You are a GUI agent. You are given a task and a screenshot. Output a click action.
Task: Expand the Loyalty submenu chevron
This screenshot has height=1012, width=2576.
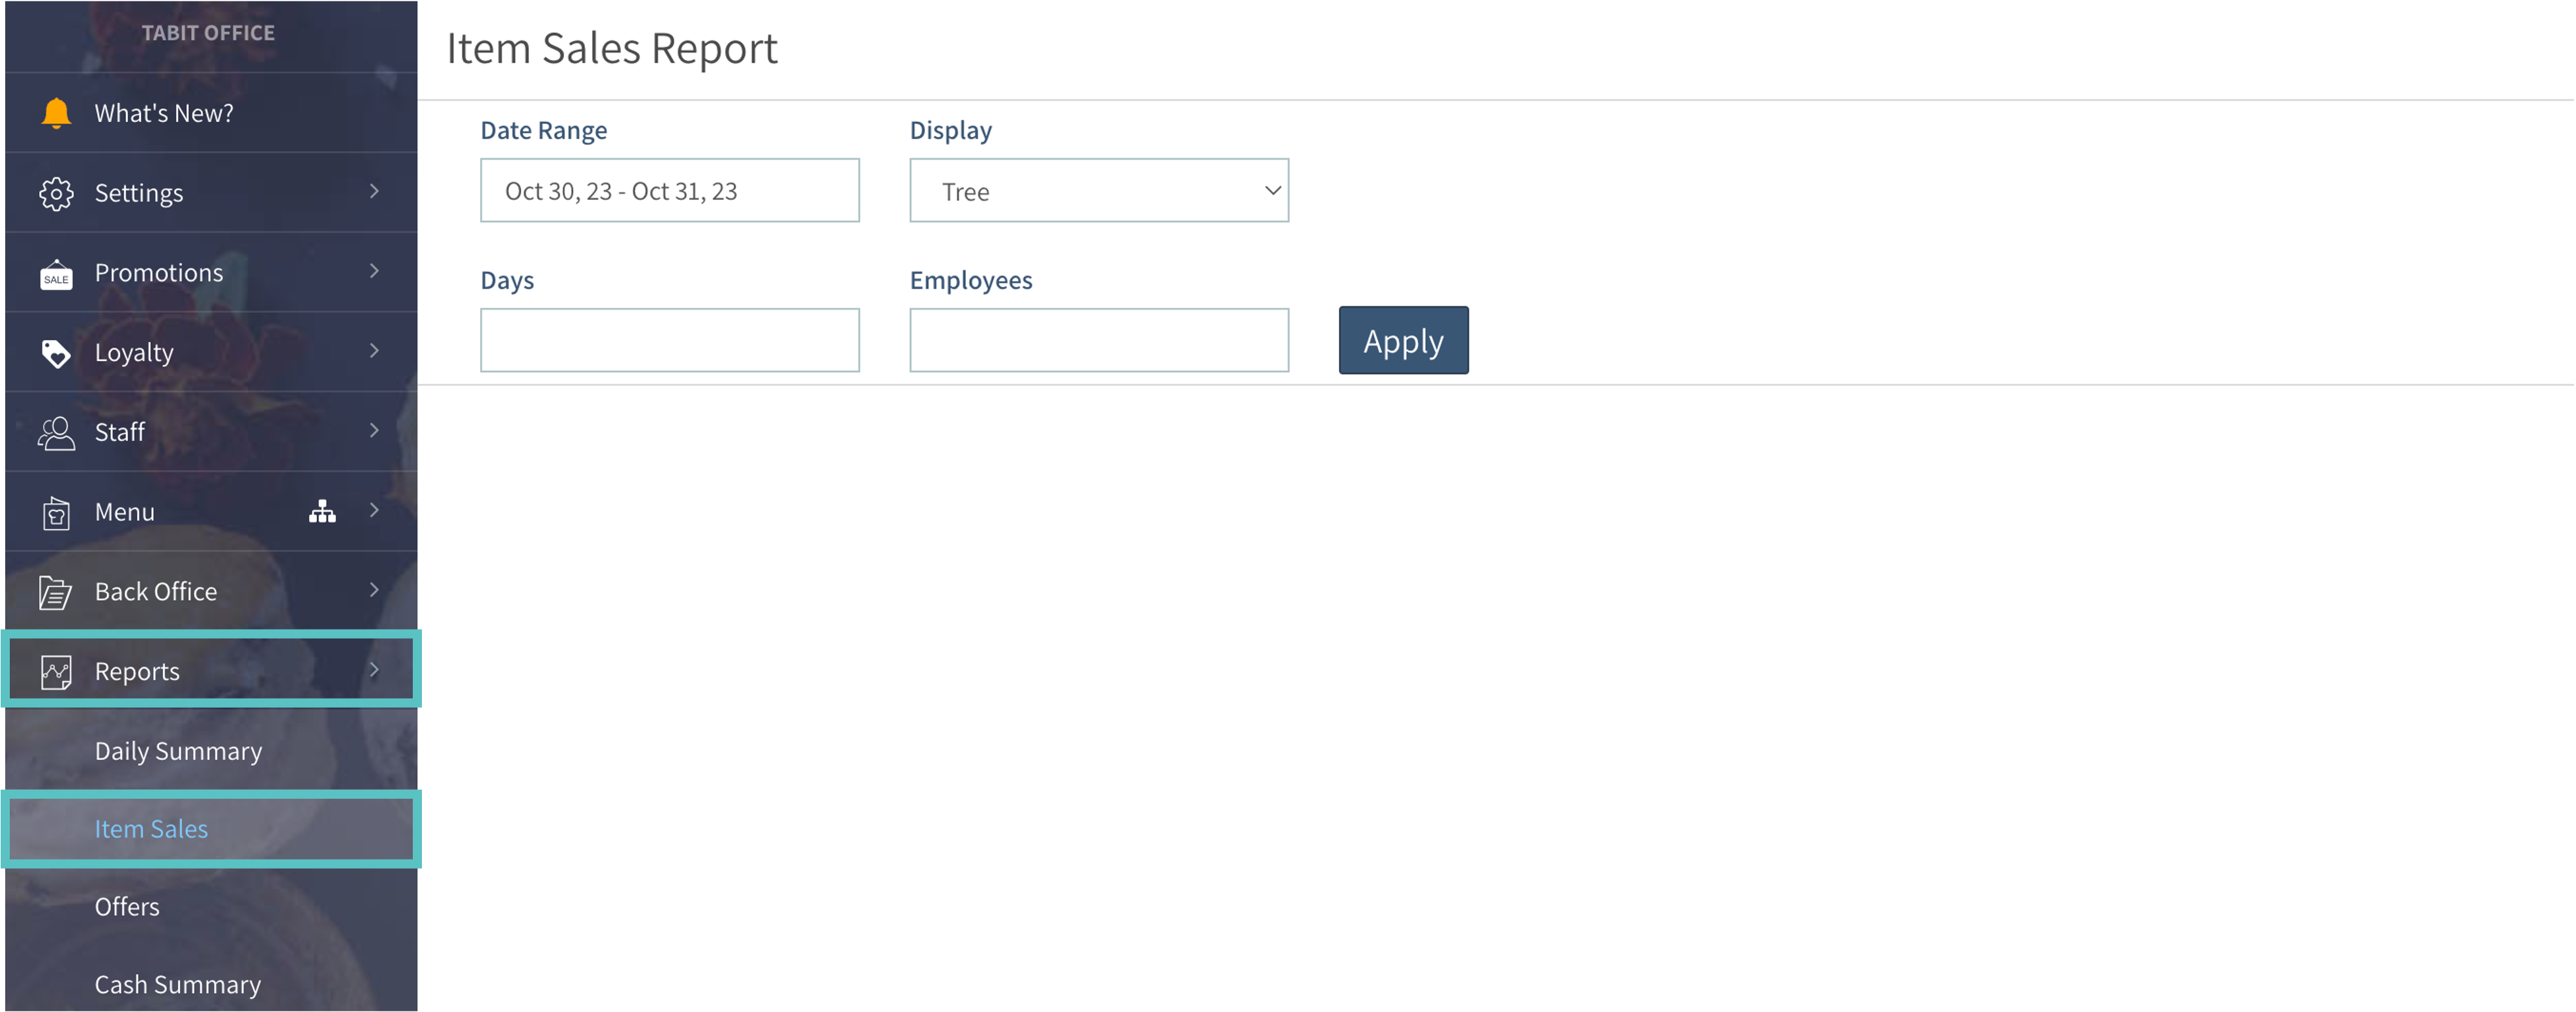(374, 351)
